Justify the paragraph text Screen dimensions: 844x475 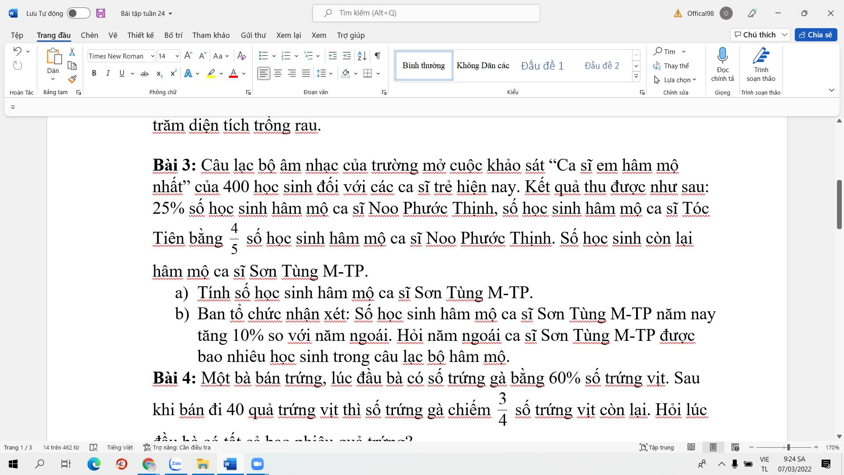(306, 73)
